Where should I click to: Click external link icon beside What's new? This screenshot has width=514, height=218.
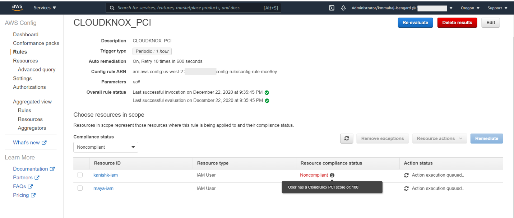(44, 143)
